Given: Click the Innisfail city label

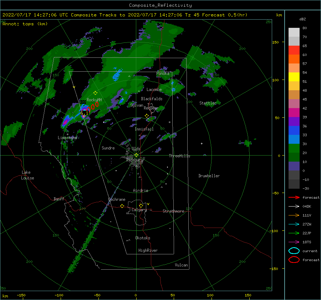Looking at the screenshot, I should [x=144, y=129].
